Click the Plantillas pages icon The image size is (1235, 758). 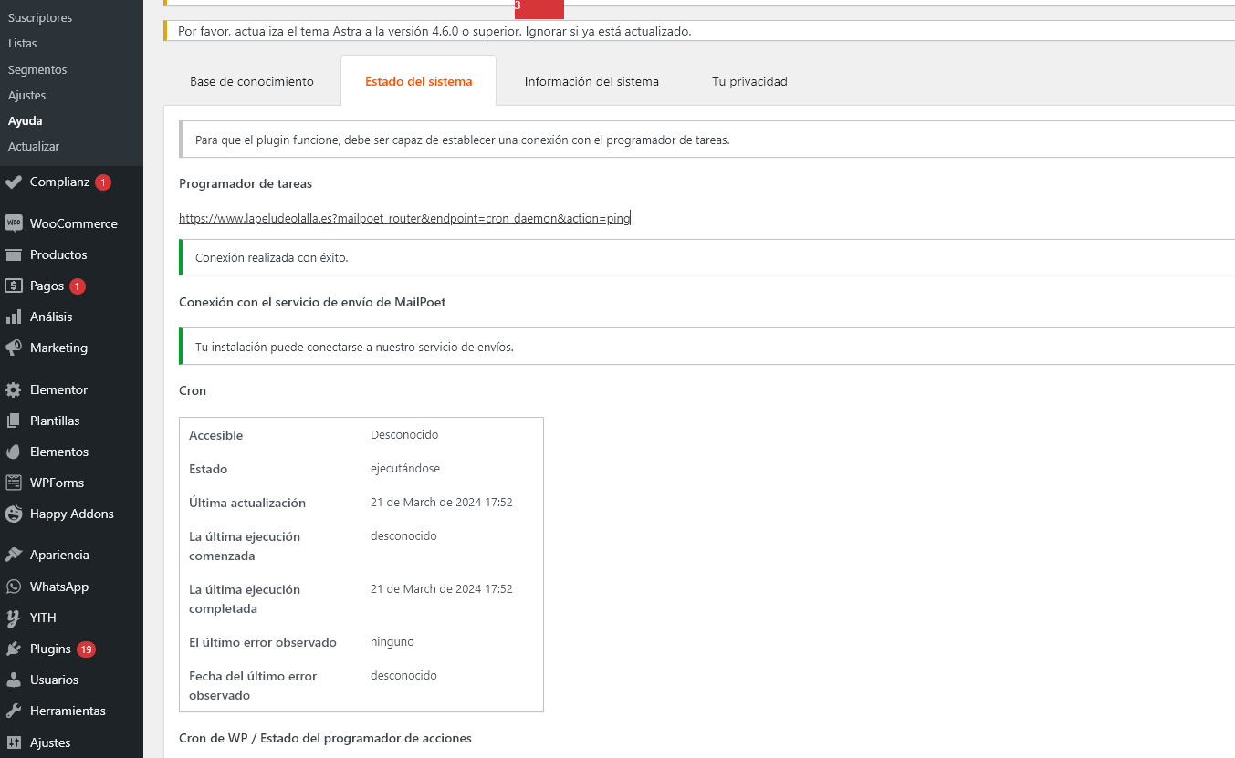[x=14, y=421]
